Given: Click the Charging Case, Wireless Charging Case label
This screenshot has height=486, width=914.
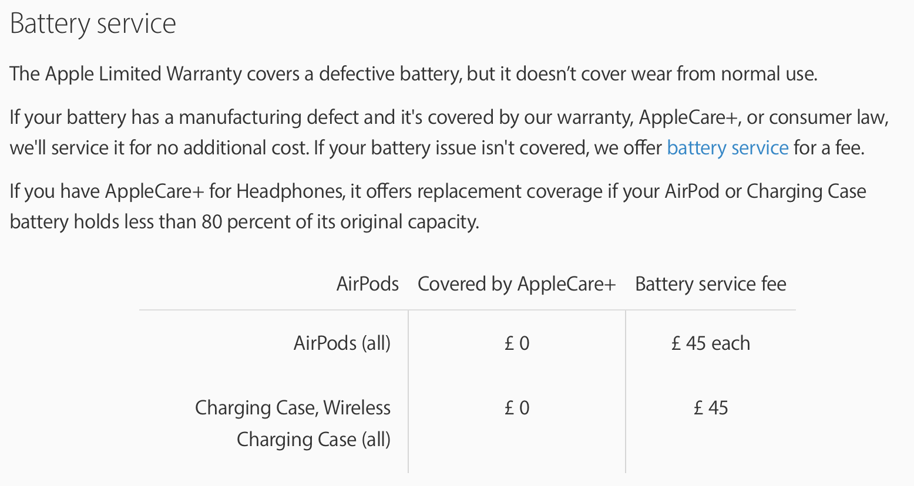Looking at the screenshot, I should pos(293,423).
